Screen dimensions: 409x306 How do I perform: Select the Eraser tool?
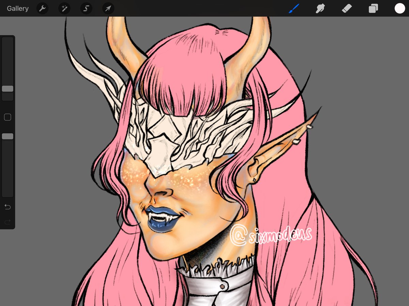click(347, 8)
